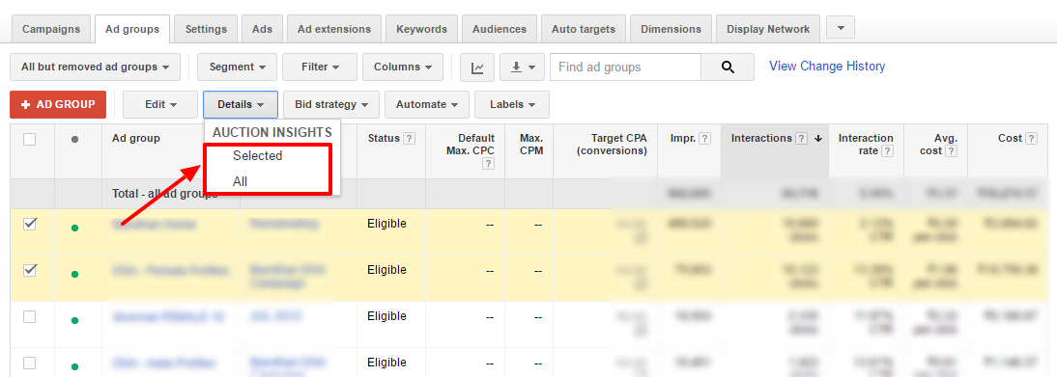Sort by Target CPA (conversions) header

click(612, 144)
